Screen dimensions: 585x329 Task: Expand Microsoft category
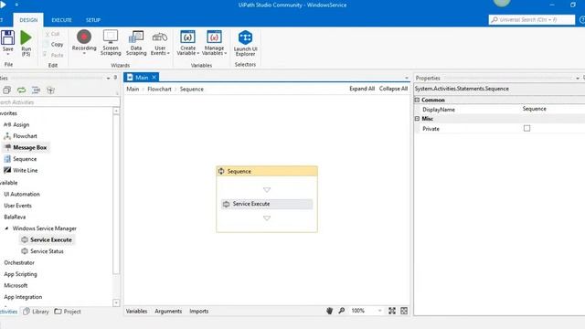(x=16, y=286)
